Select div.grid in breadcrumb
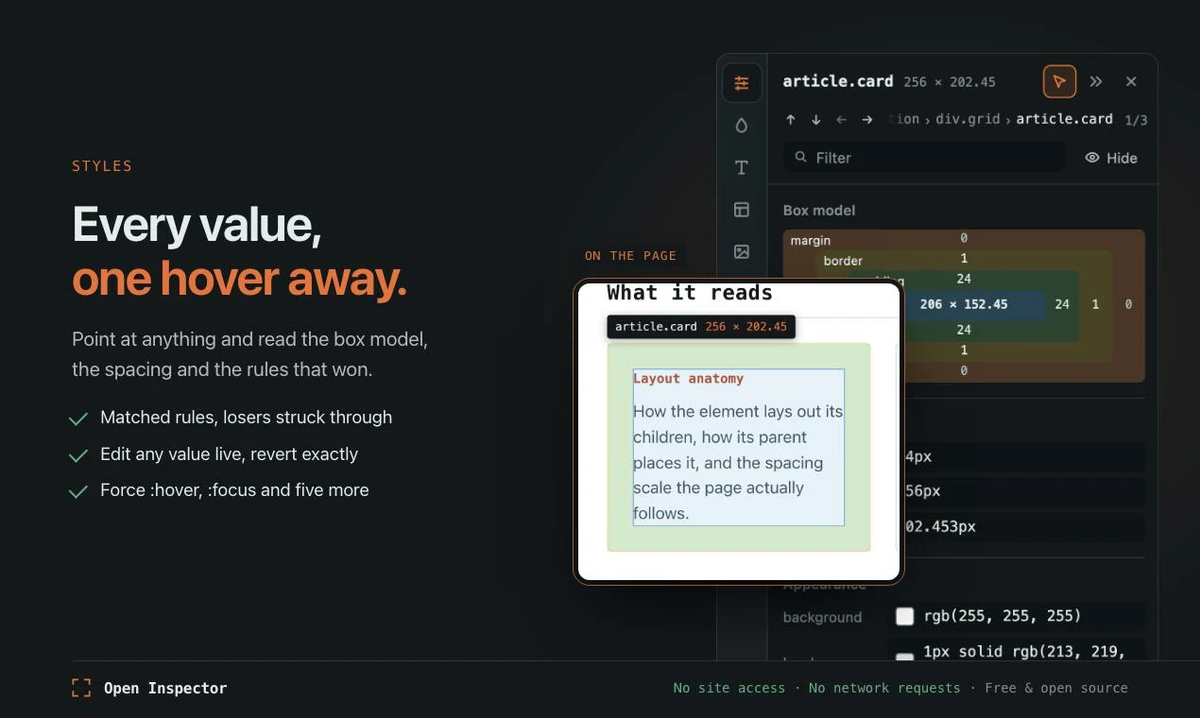Image resolution: width=1200 pixels, height=718 pixels. 969,119
